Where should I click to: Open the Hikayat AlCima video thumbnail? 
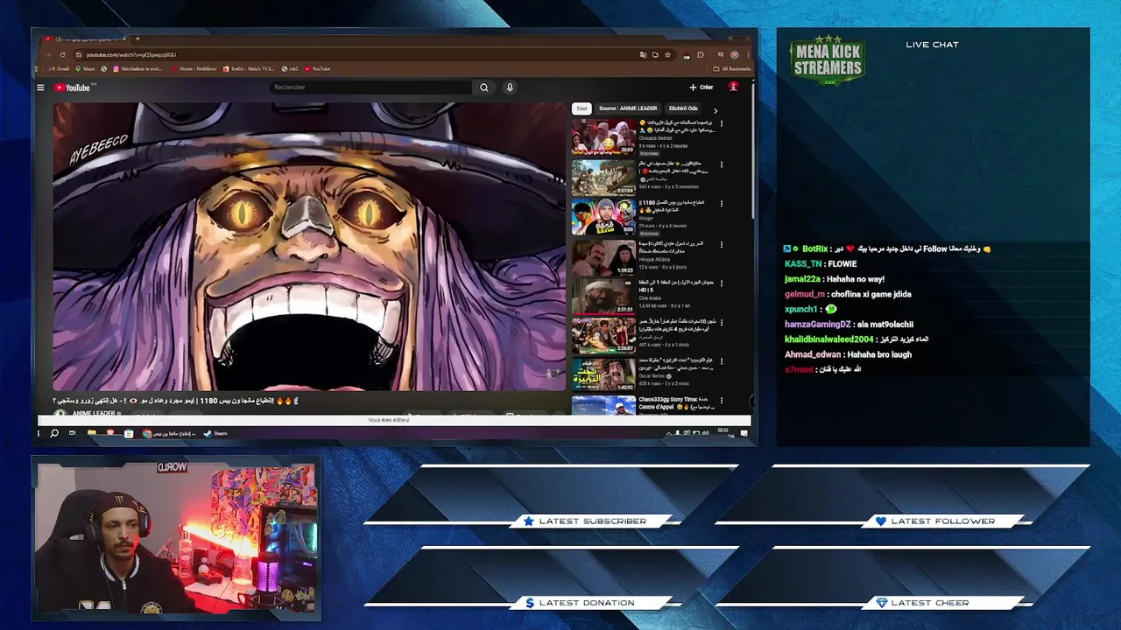click(x=603, y=257)
